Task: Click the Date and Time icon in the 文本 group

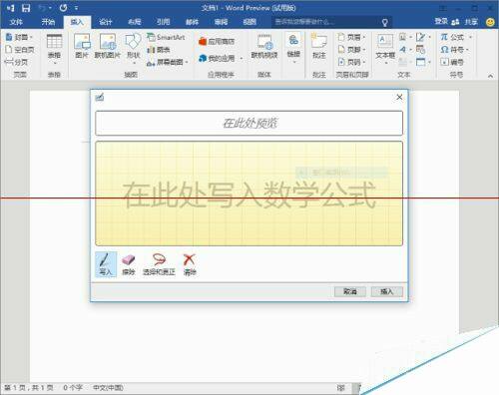Action: pyautogui.click(x=420, y=50)
